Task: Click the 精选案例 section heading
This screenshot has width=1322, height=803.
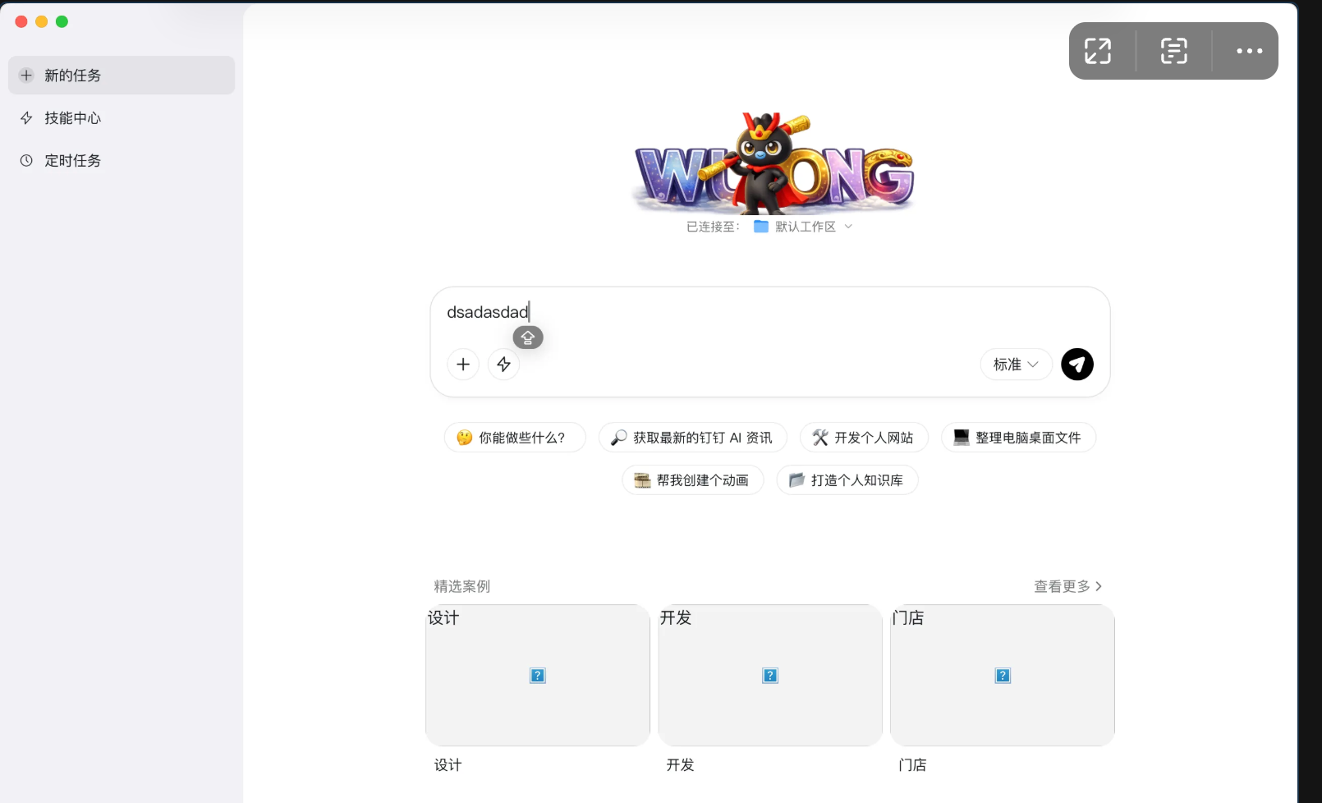Action: (x=462, y=586)
